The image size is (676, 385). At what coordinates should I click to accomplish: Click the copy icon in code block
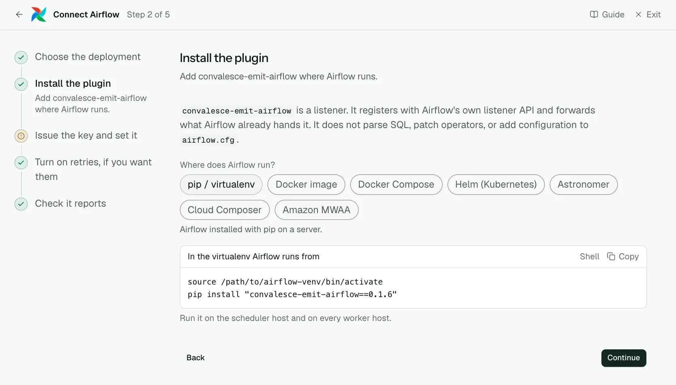click(611, 256)
